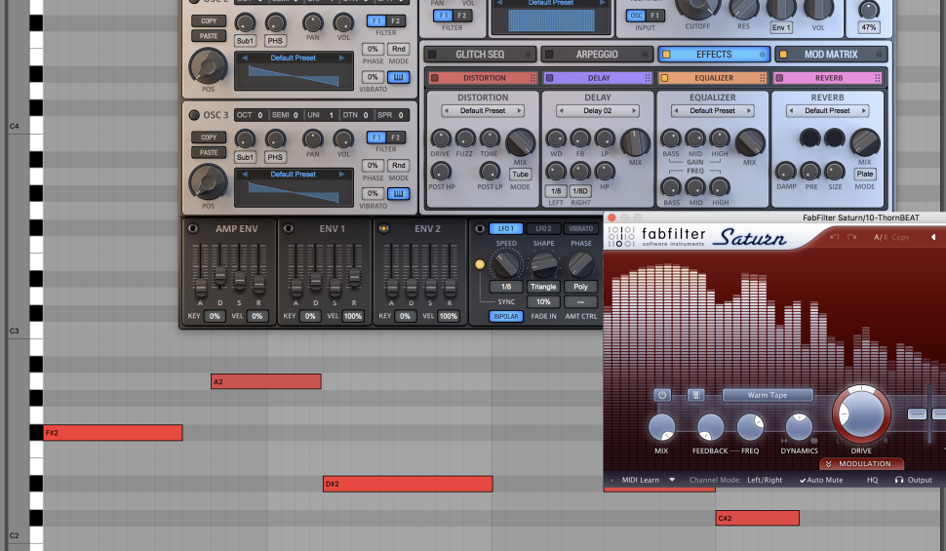Expand the Modulation section in Saturn
The width and height of the screenshot is (946, 551).
861,464
